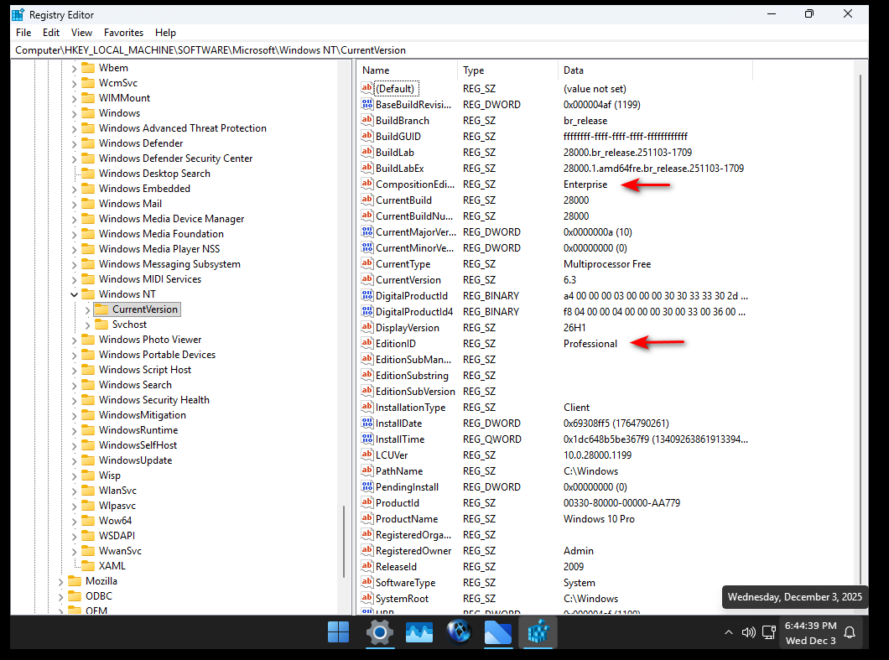Sort values by the Name column
Screen dimensions: 889x660
click(x=407, y=70)
